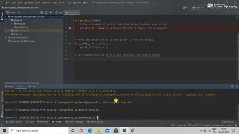Click the 4 spaces indent indicator
239x134 pixels.
(x=181, y=125)
